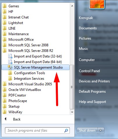Select the HP folder label
Viewport: 118px width, 139px height.
pyautogui.click(x=11, y=12)
